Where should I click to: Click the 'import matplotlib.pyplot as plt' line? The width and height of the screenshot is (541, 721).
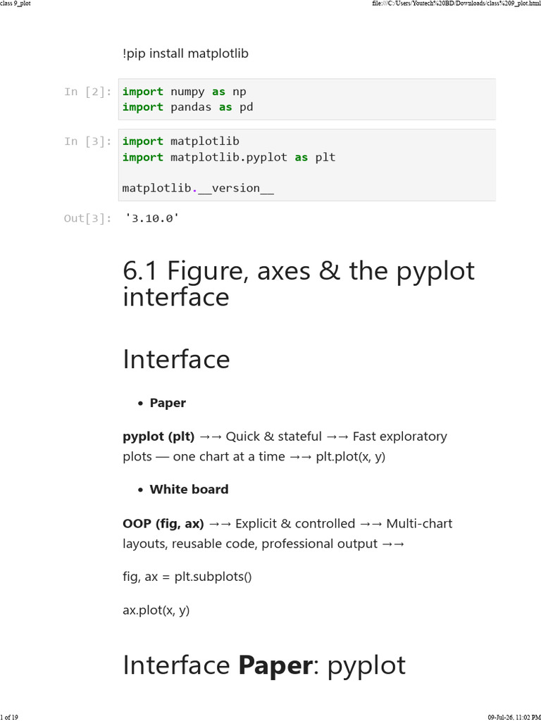pos(229,157)
